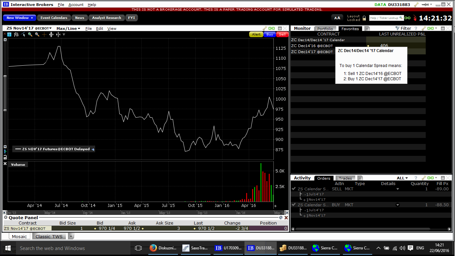Zoom in on the chart
Viewport: 455px width, 256px height.
point(30,34)
